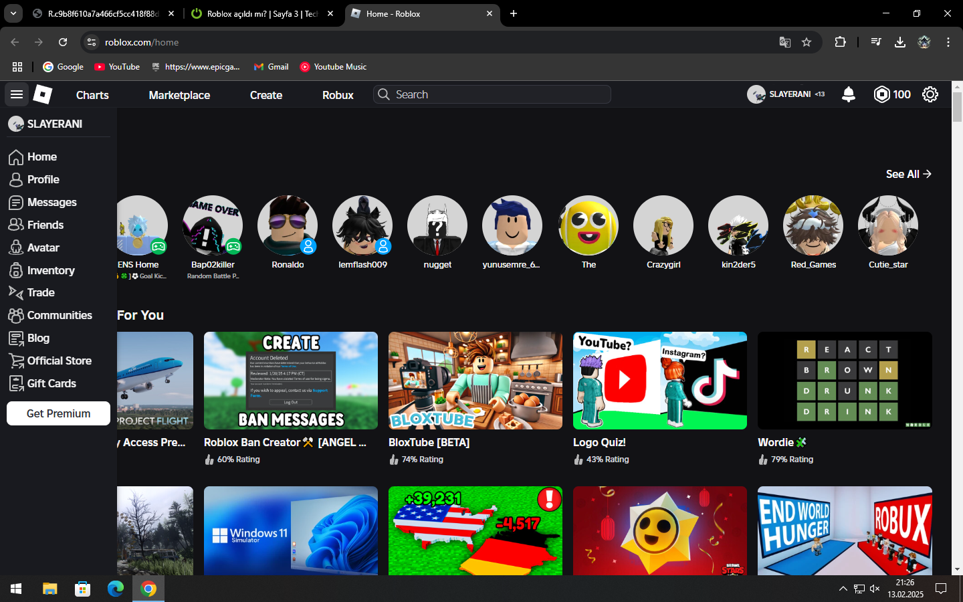Open friend nugget's avatar
This screenshot has width=963, height=602.
click(437, 225)
